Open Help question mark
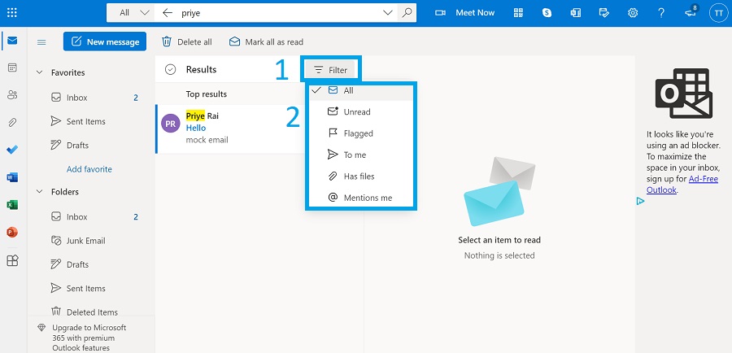Viewport: 732px width, 353px height. point(661,13)
